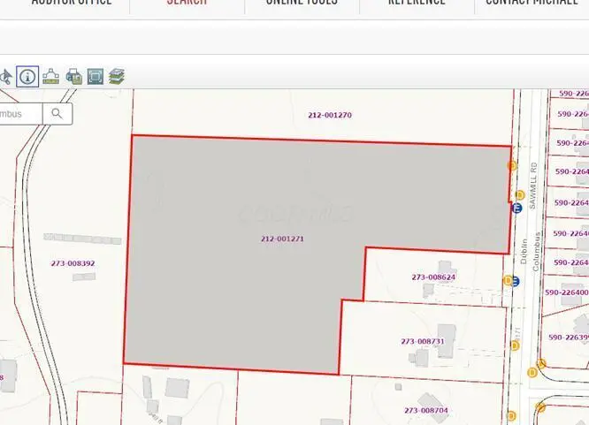This screenshot has height=425, width=589.
Task: Focus the map address search field
Action: click(20, 114)
